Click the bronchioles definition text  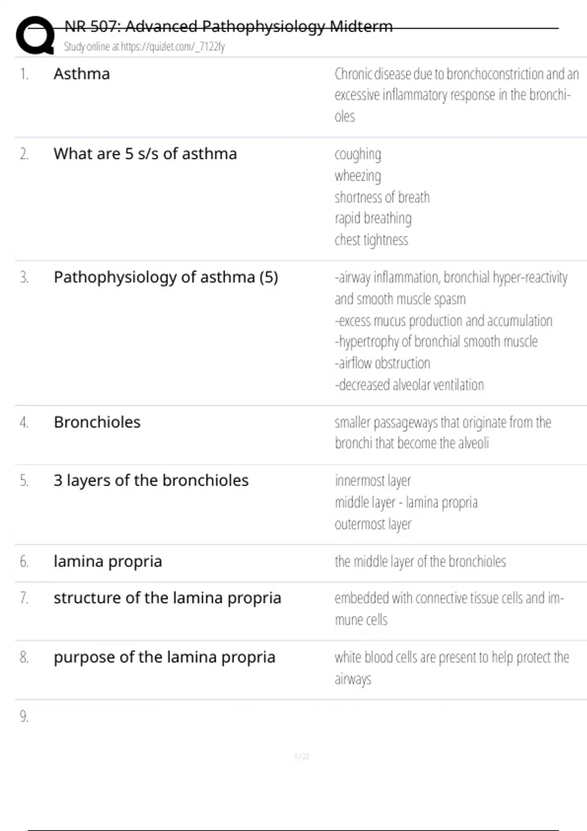[442, 433]
